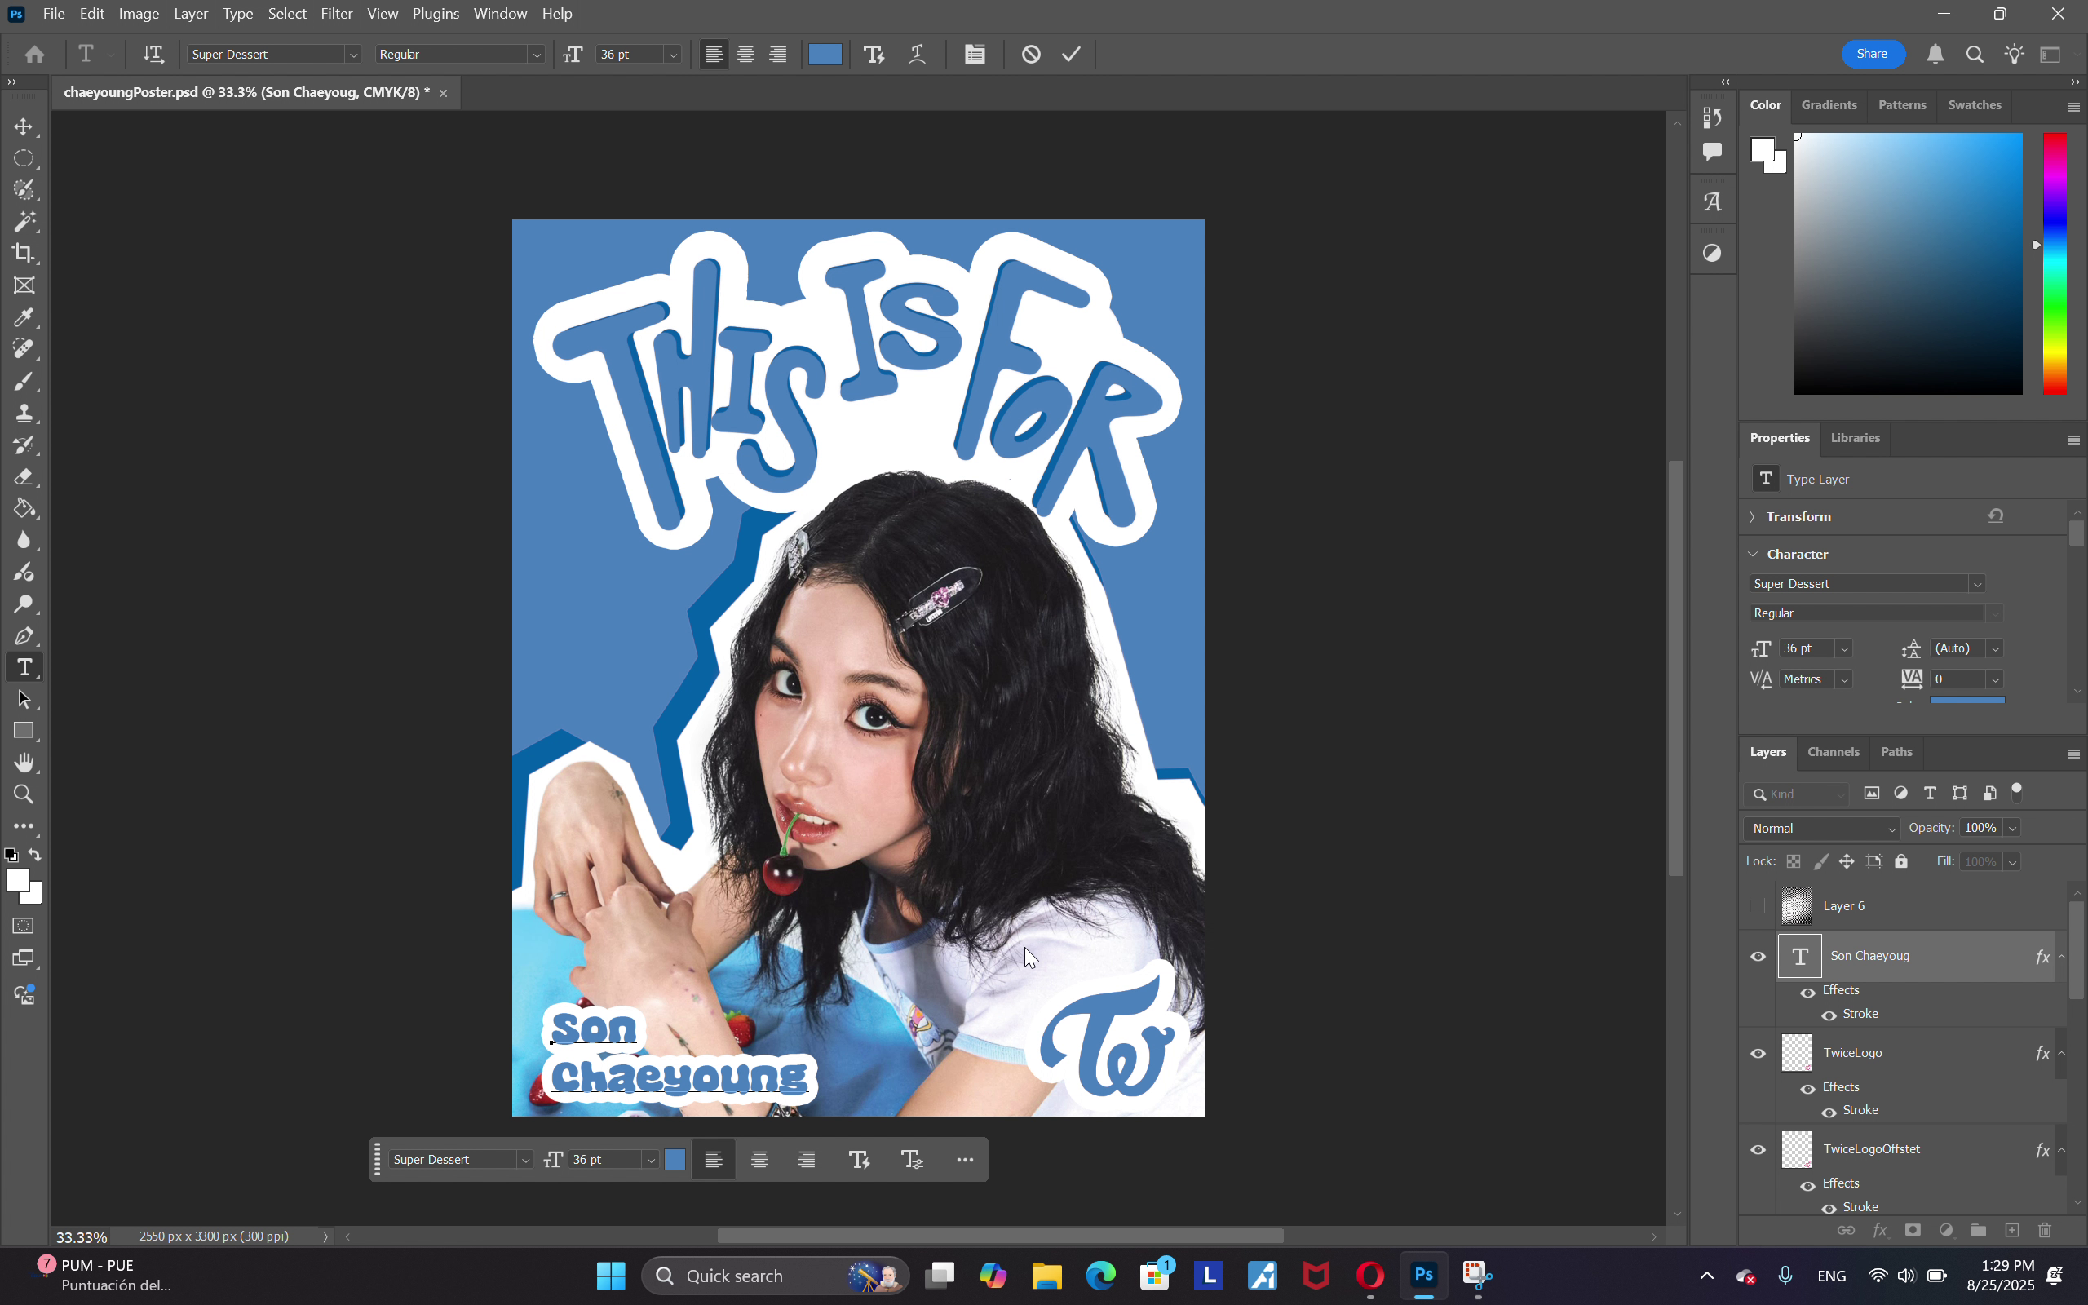Open the blend mode dropdown set to Normal
This screenshot has width=2088, height=1305.
tap(1820, 828)
